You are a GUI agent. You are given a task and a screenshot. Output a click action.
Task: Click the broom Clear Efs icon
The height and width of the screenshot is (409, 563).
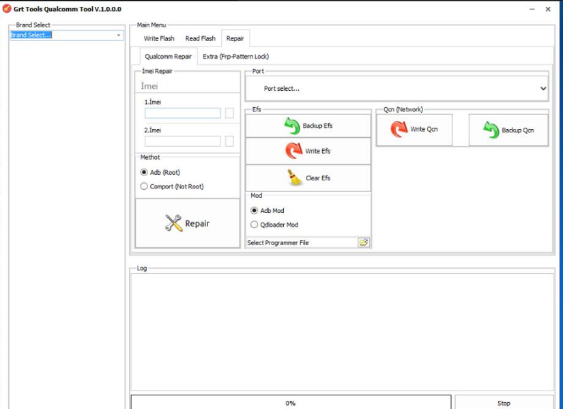point(295,178)
